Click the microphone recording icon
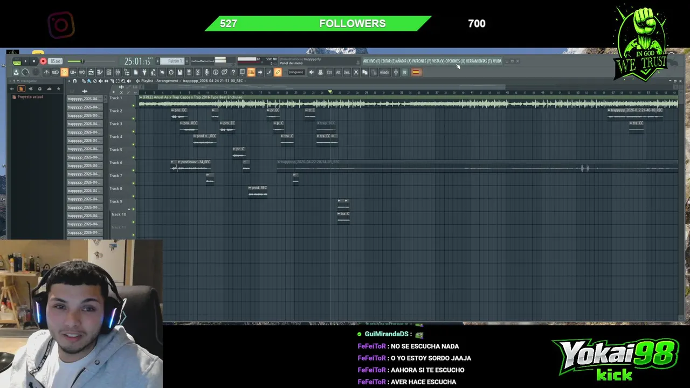This screenshot has width=690, height=388. (206, 72)
